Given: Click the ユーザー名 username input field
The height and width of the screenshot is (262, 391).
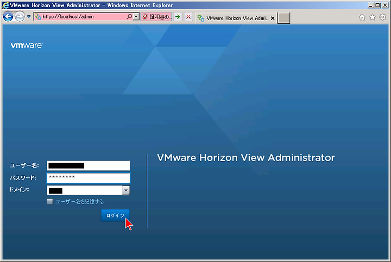Looking at the screenshot, I should (89, 165).
